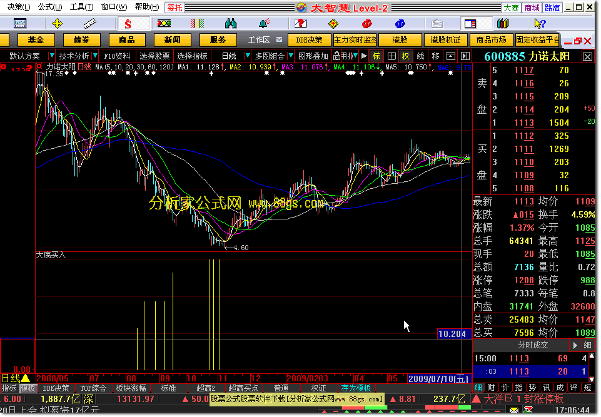Expand the 工作区 dropdown

coord(279,39)
